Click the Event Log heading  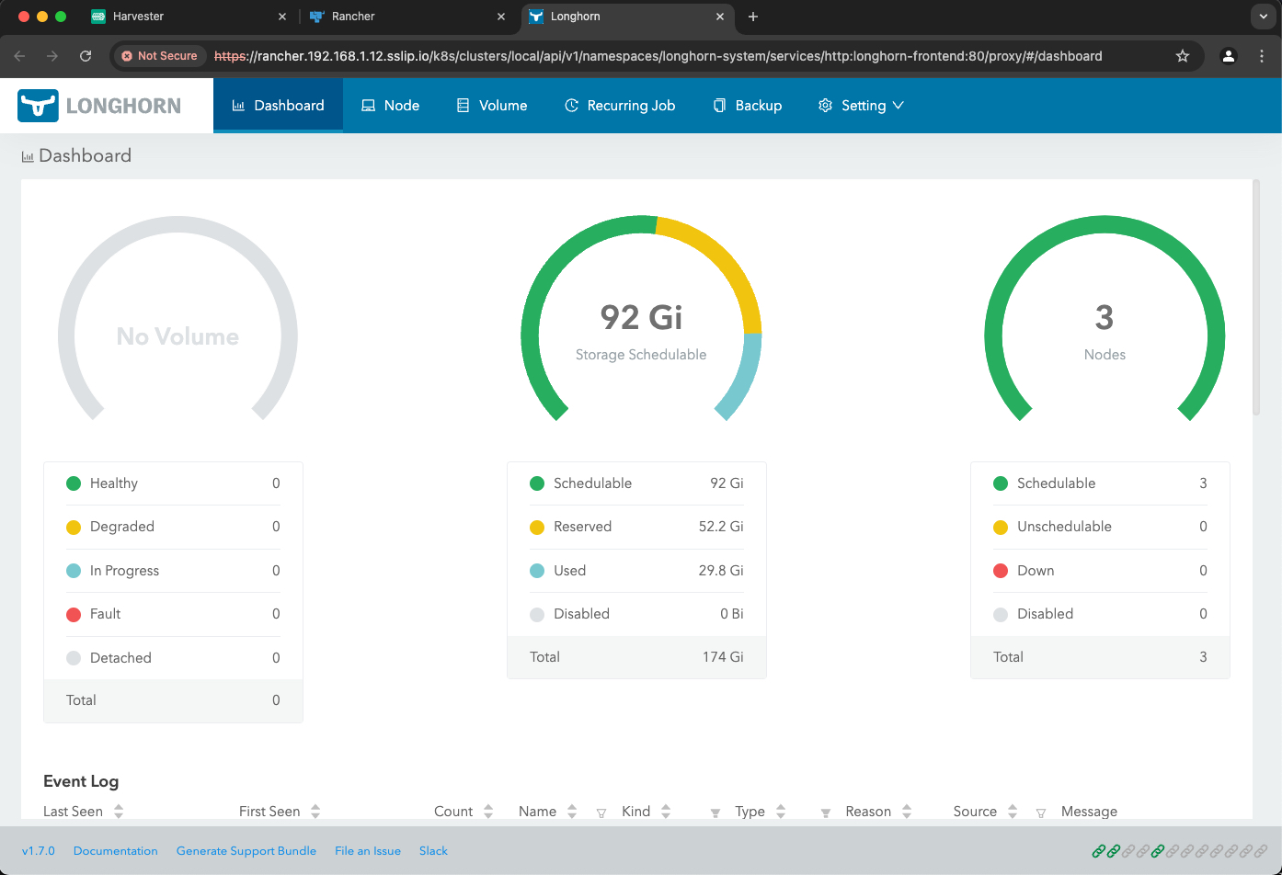click(81, 781)
